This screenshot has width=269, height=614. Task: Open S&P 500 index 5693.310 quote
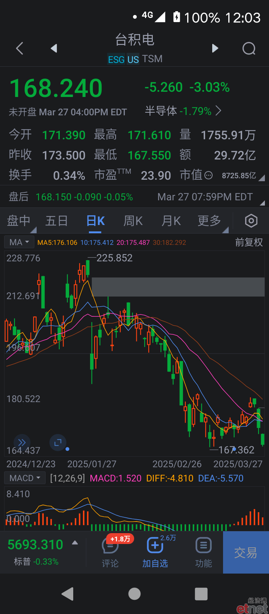pos(35,545)
